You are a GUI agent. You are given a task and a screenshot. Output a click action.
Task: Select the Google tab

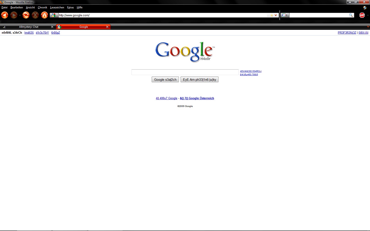83,27
